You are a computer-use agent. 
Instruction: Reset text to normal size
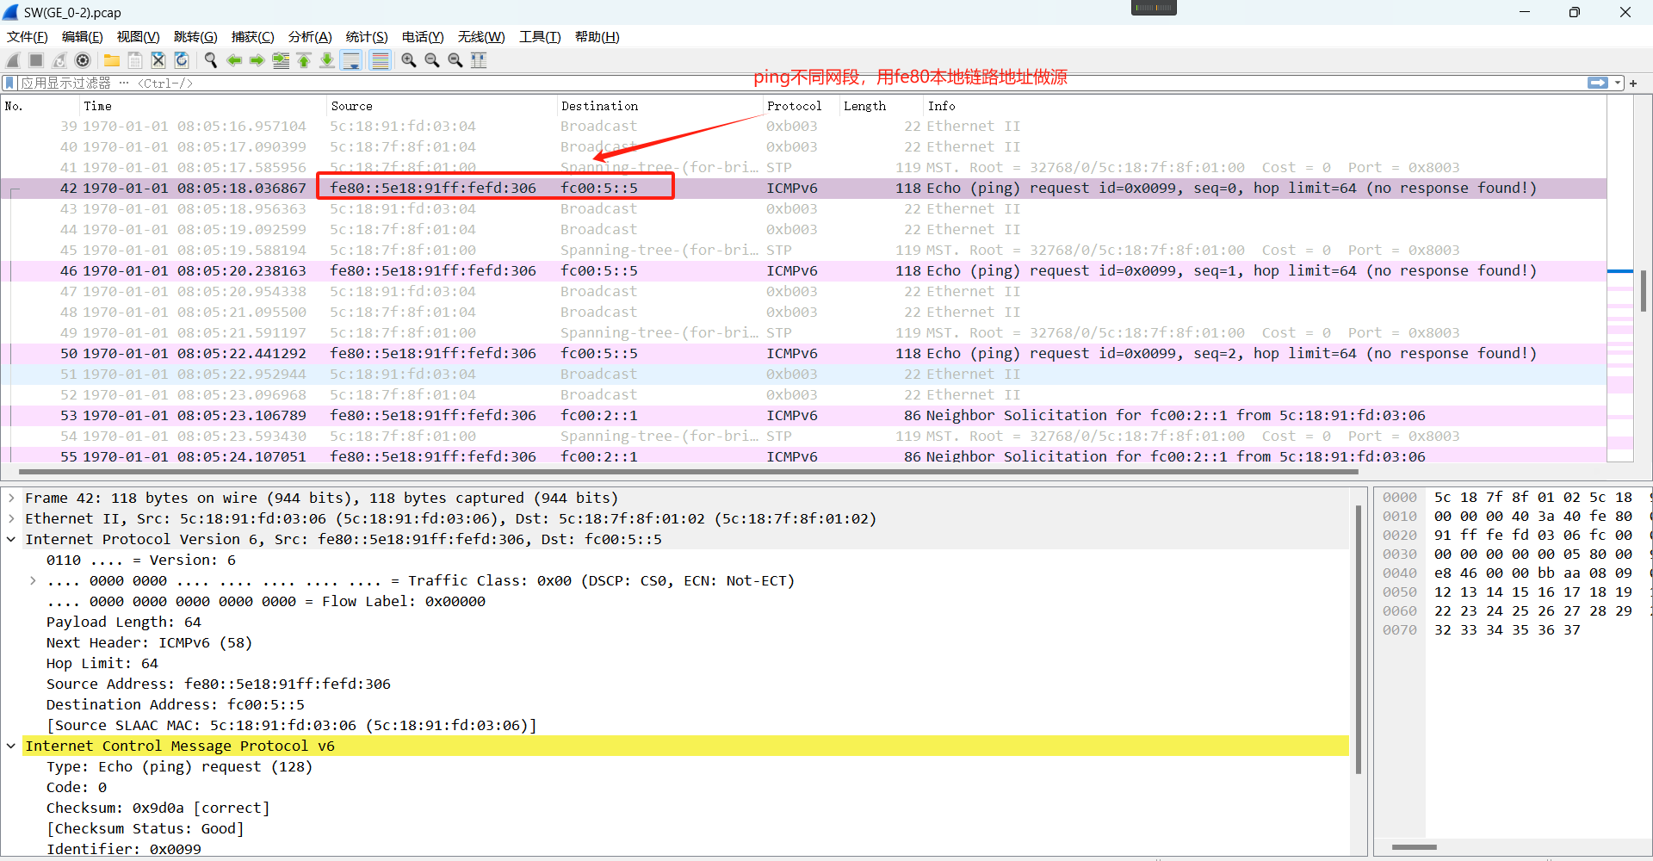tap(455, 60)
